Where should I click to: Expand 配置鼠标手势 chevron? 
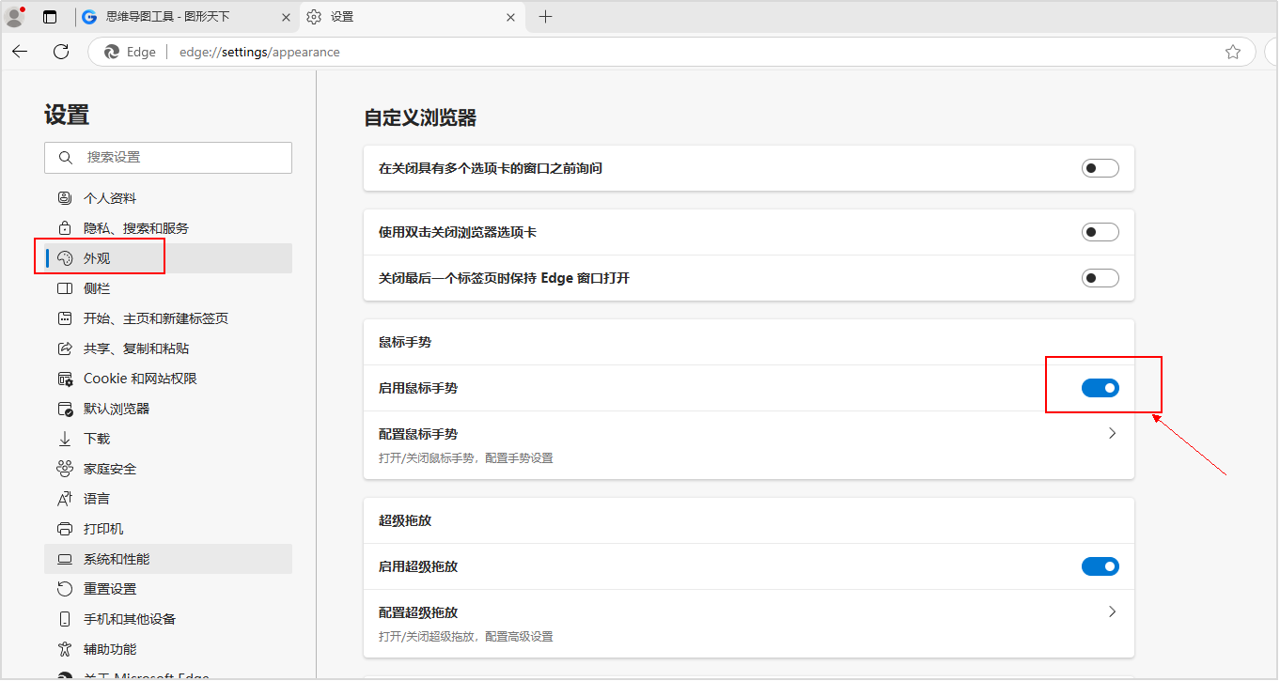click(x=1112, y=434)
